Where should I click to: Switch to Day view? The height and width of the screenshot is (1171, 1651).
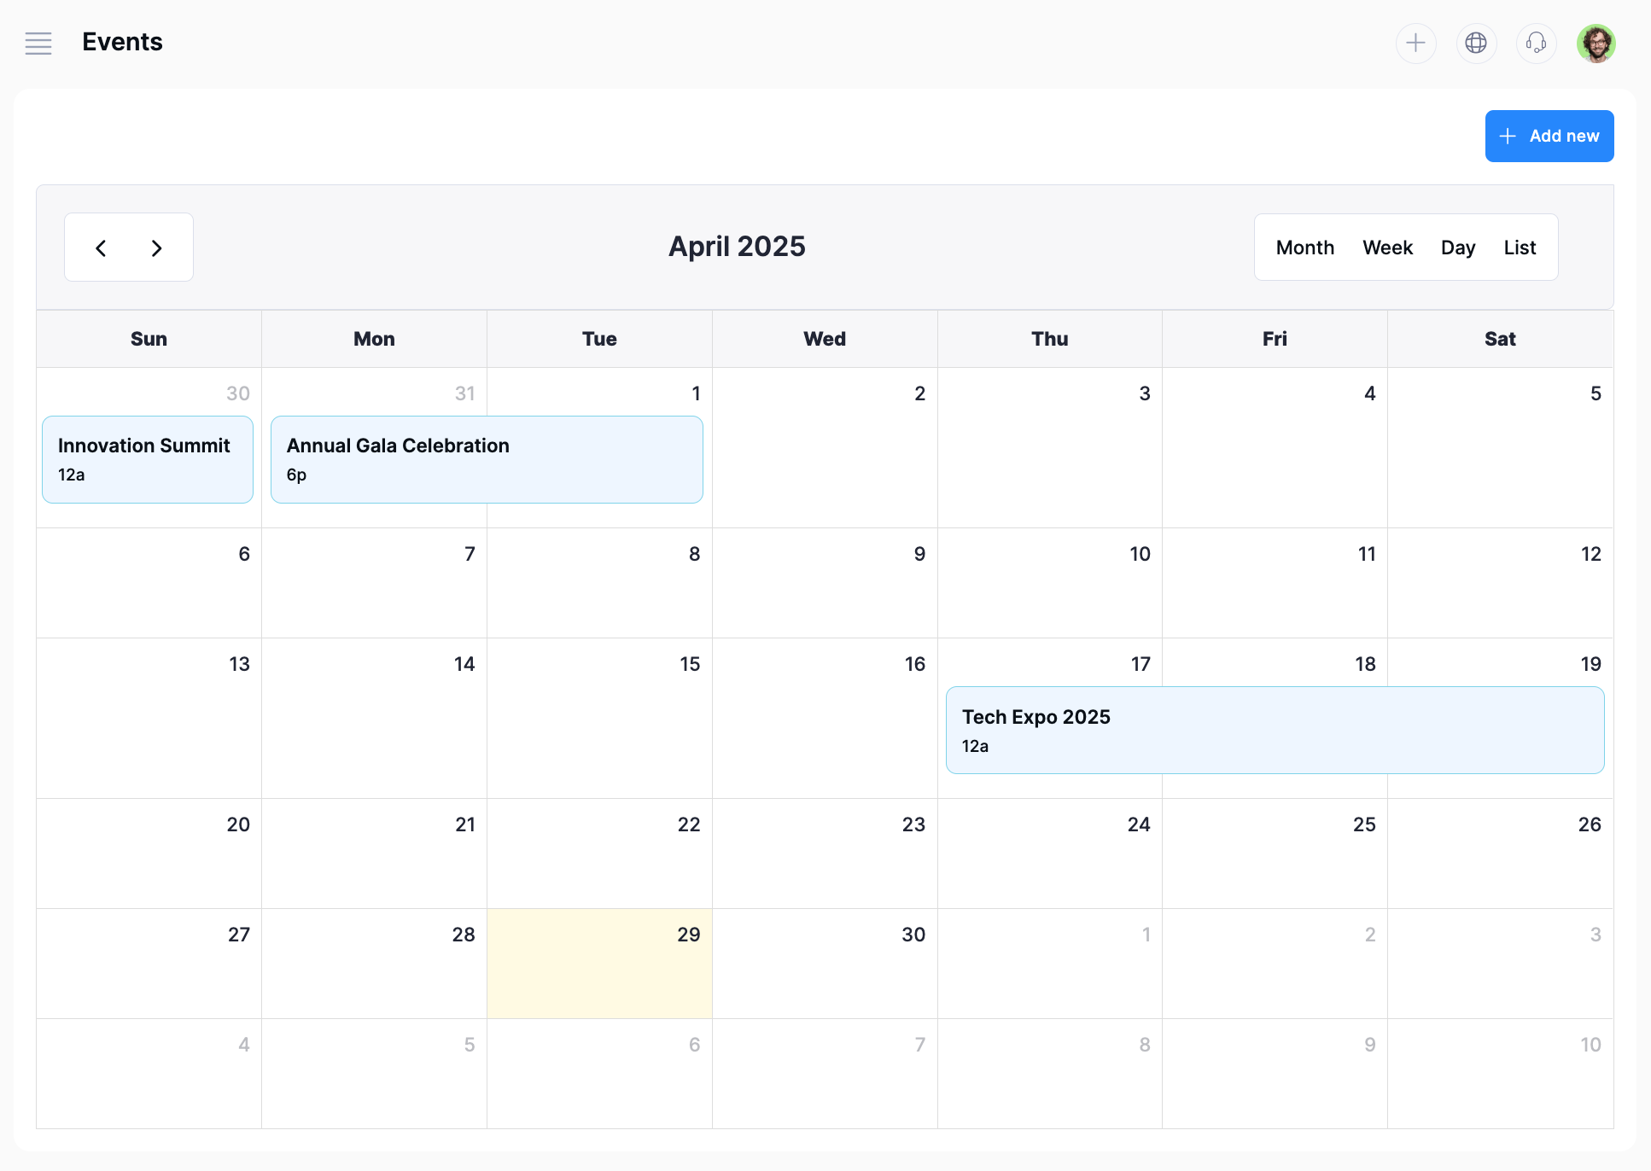coord(1457,248)
